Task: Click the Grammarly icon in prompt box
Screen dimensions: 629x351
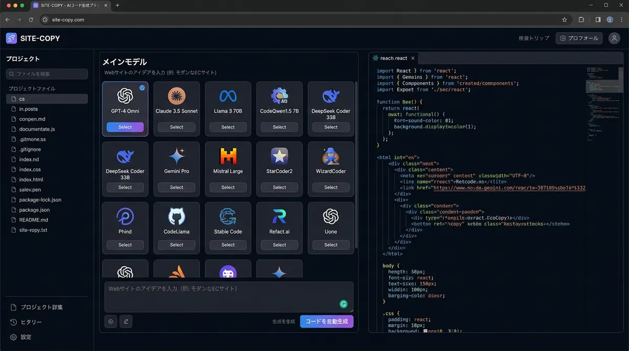Action: coord(344,304)
